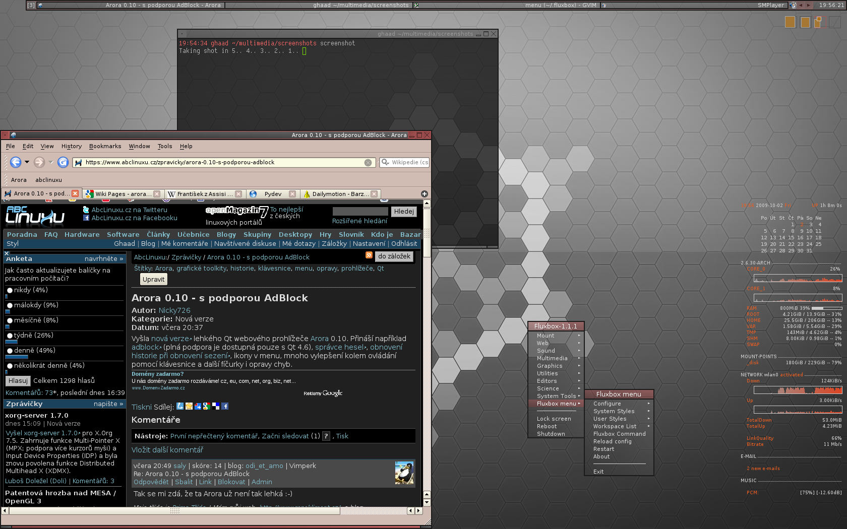
Task: Expand the Graphics submenu in Fluxbox menu
Action: (x=557, y=366)
